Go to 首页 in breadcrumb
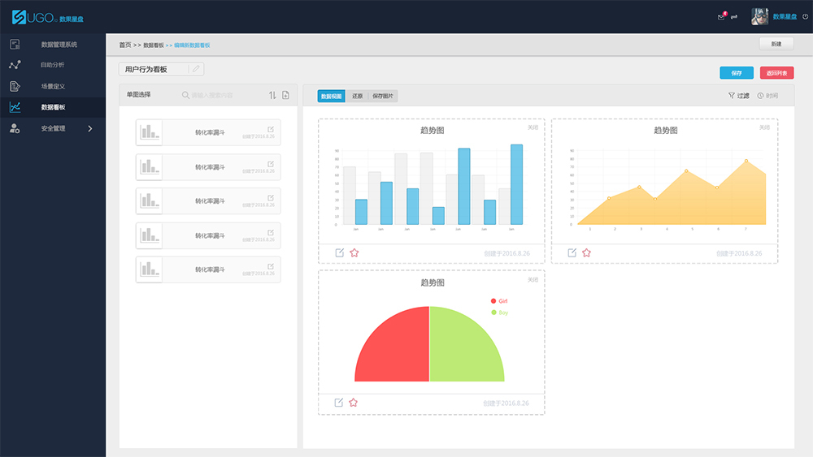This screenshot has width=813, height=457. coord(125,45)
